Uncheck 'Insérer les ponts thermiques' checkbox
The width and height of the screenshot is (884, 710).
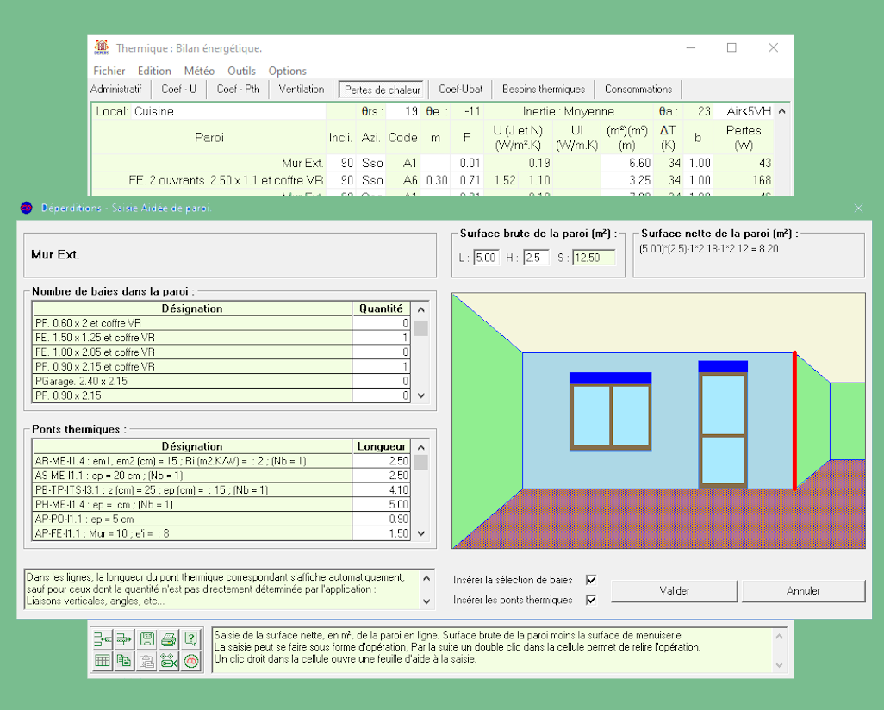pos(591,600)
